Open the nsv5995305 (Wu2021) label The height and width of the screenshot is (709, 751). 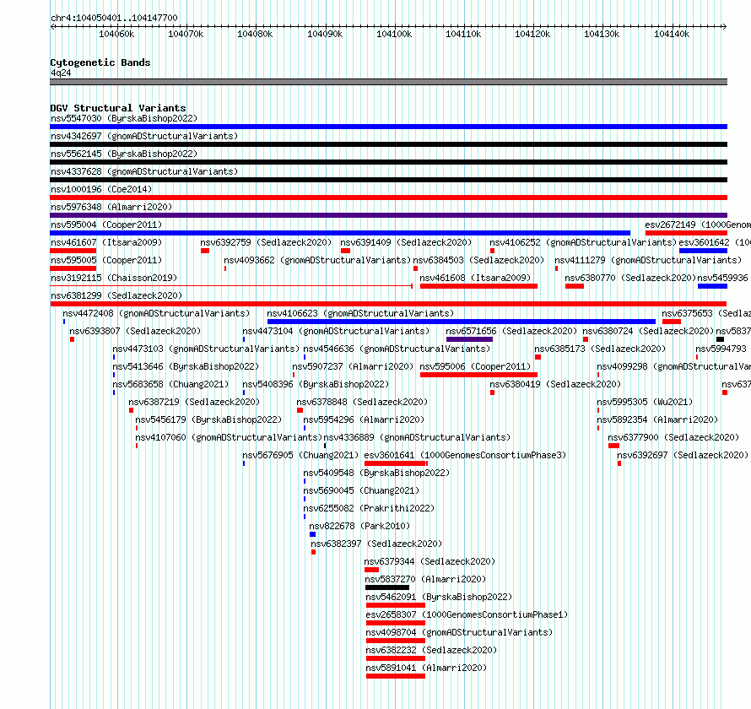(645, 402)
